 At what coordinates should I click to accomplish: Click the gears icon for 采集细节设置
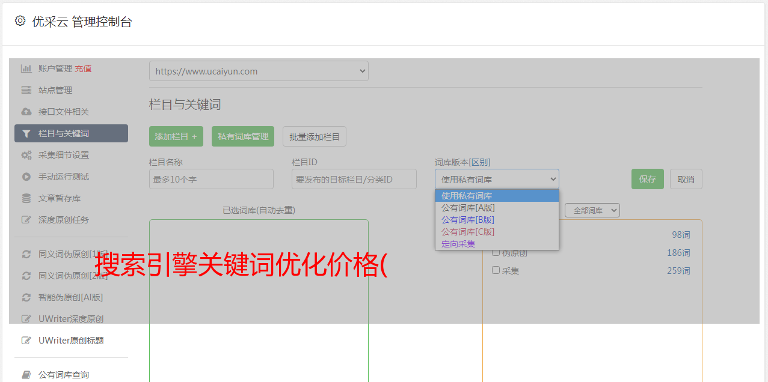click(26, 155)
